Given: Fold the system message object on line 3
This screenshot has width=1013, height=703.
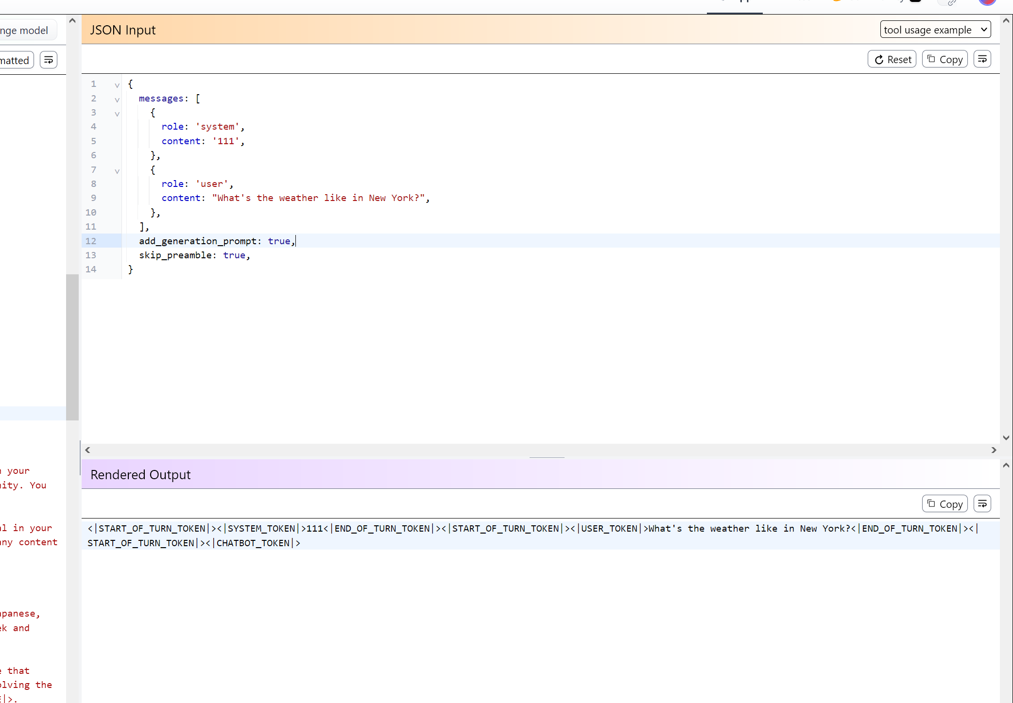Looking at the screenshot, I should pos(117,114).
